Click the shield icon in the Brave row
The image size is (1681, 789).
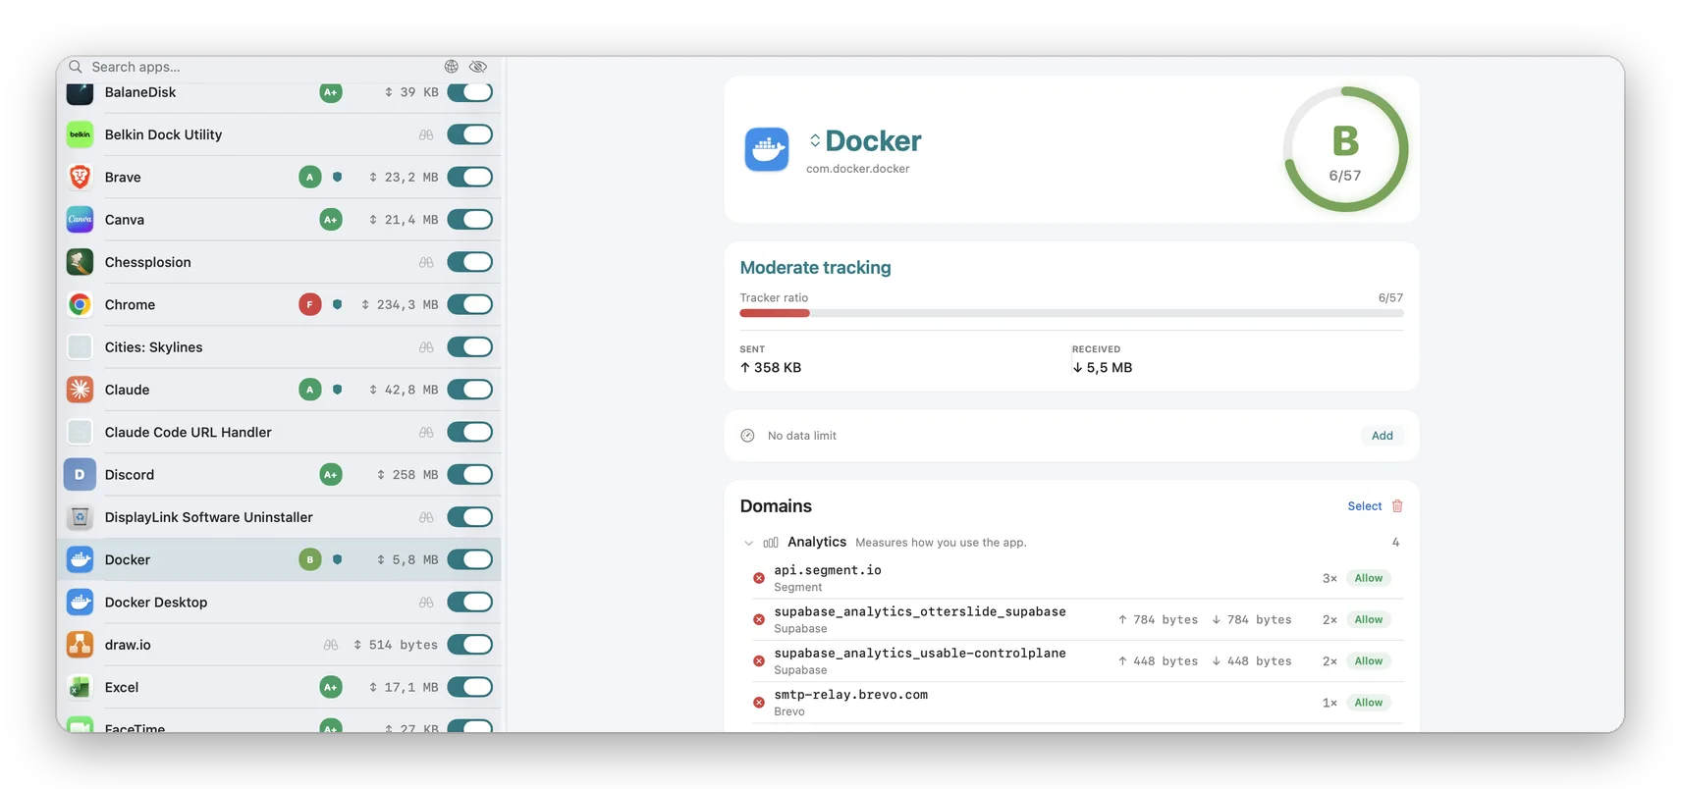pos(338,177)
